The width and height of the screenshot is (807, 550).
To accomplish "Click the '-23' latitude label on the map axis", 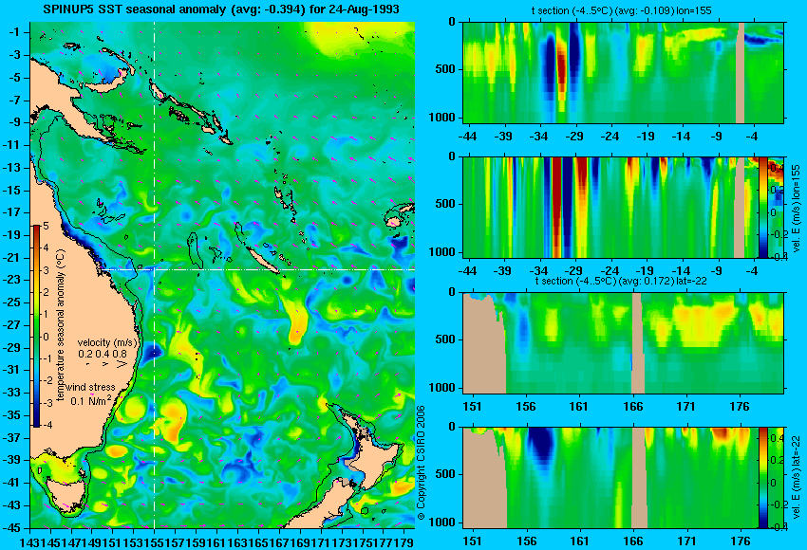I will [x=12, y=280].
